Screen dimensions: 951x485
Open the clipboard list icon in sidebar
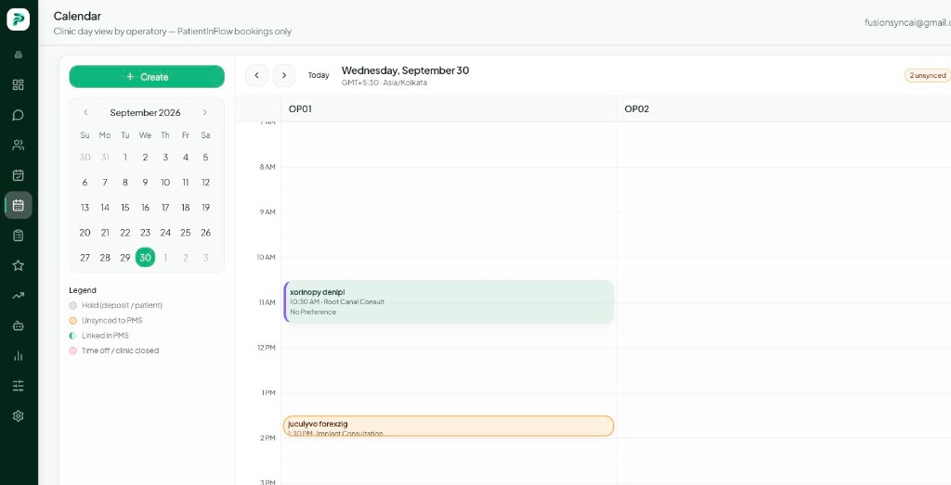(x=19, y=236)
